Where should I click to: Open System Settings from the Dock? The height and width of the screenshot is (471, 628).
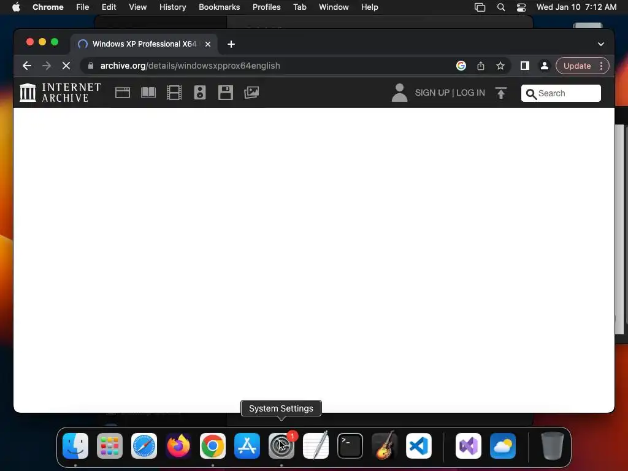281,446
